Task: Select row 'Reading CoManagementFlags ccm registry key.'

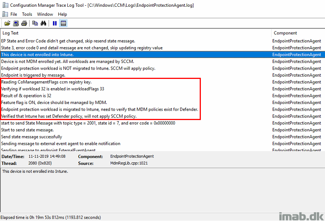Action: [x=162, y=82]
